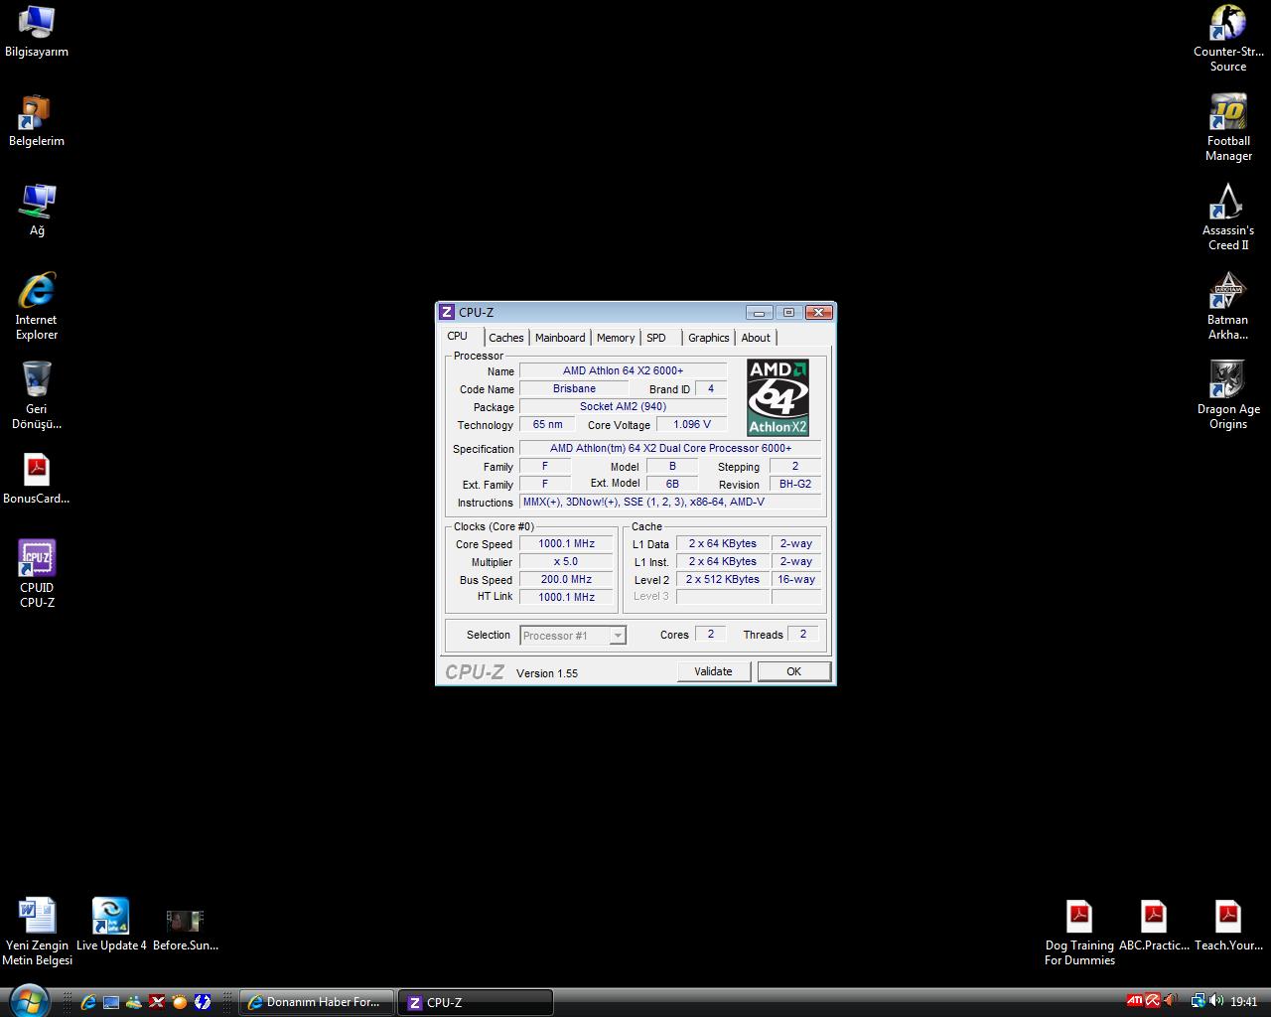
Task: Click the 'Socket AM2 (940)' package value
Action: tap(623, 406)
